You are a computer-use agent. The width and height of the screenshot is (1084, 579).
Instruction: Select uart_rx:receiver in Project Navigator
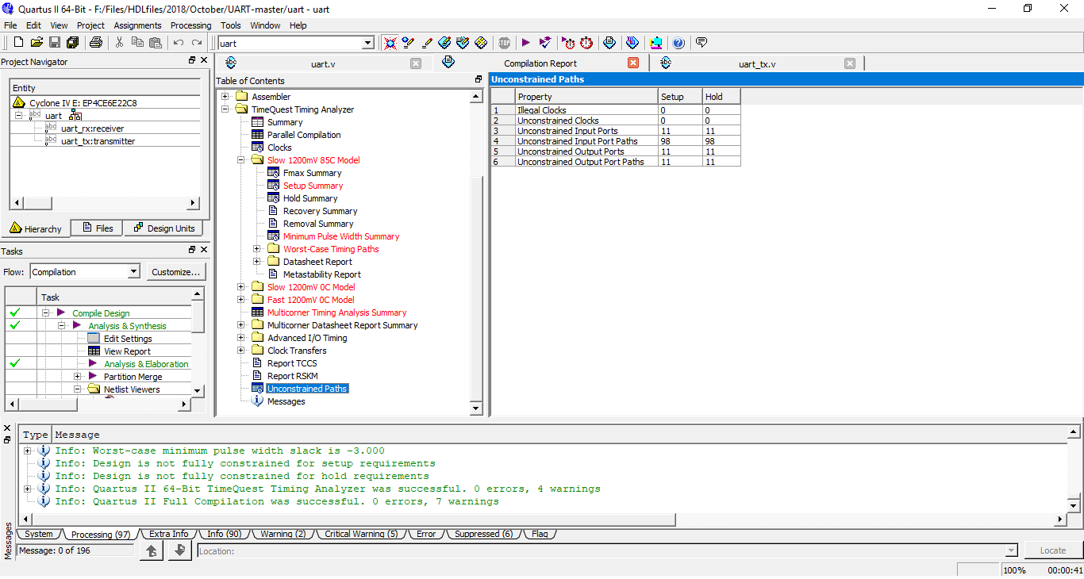coord(92,128)
